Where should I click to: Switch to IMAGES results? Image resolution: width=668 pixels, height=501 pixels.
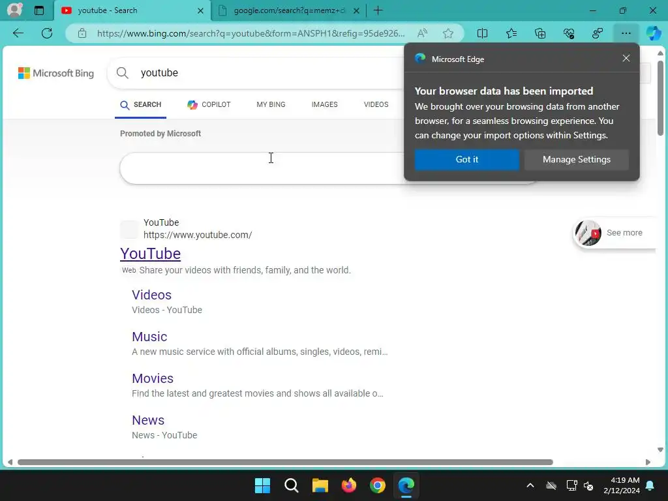(324, 105)
